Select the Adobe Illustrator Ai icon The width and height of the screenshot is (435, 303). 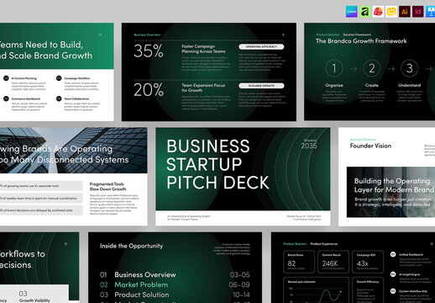[405, 12]
